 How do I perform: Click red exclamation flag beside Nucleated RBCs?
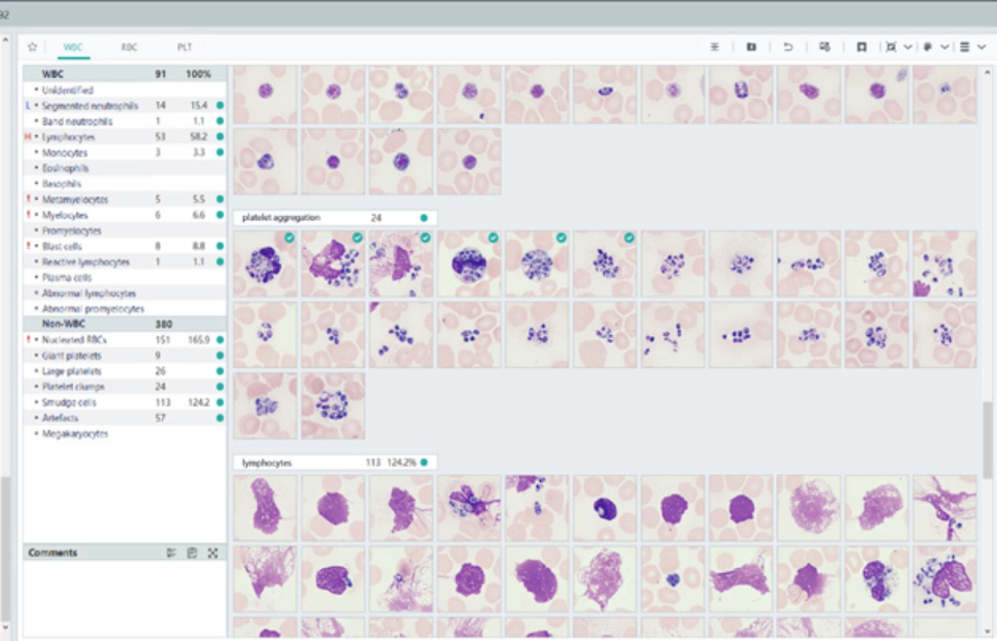click(x=29, y=340)
